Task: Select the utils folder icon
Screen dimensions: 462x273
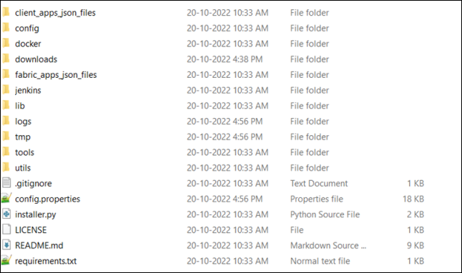Action: pos(6,167)
